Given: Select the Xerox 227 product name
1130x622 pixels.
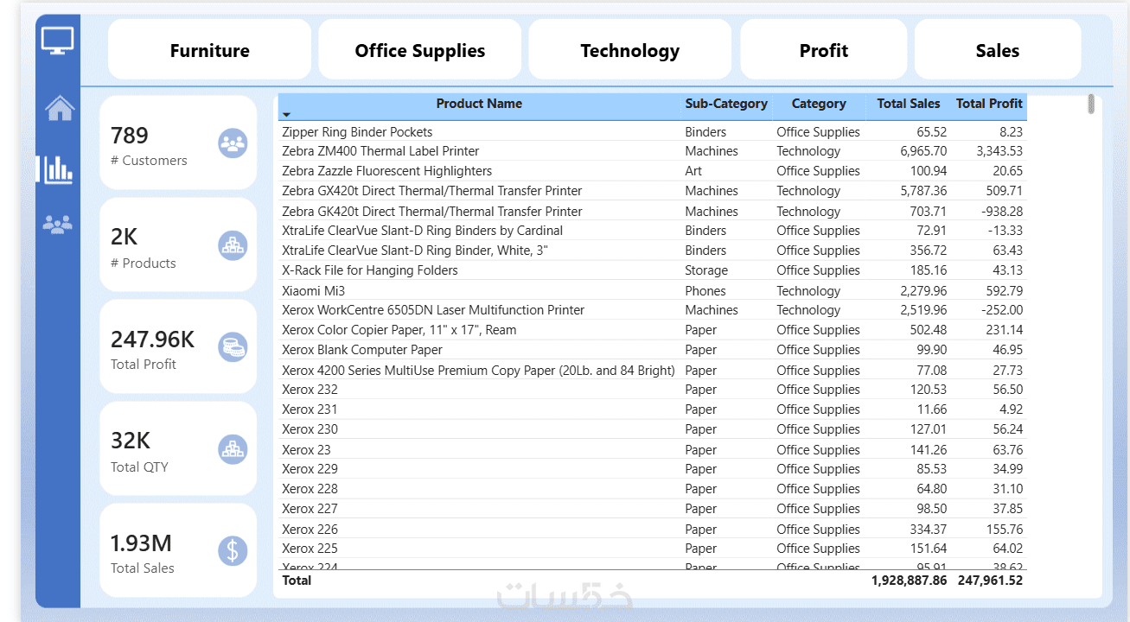Looking at the screenshot, I should pyautogui.click(x=310, y=509).
